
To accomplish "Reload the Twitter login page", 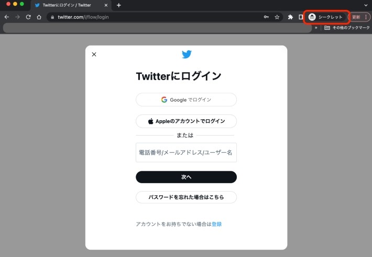I will (28, 17).
